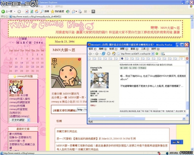194x155 pixels.
Task: Open the 檢視 menu in Firefox
Action: pos(113,49)
